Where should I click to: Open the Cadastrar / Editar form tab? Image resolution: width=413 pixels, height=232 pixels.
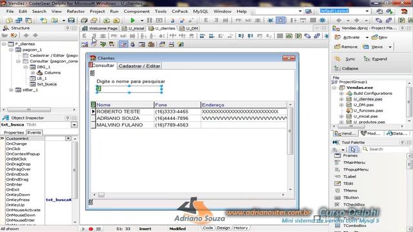coord(139,66)
